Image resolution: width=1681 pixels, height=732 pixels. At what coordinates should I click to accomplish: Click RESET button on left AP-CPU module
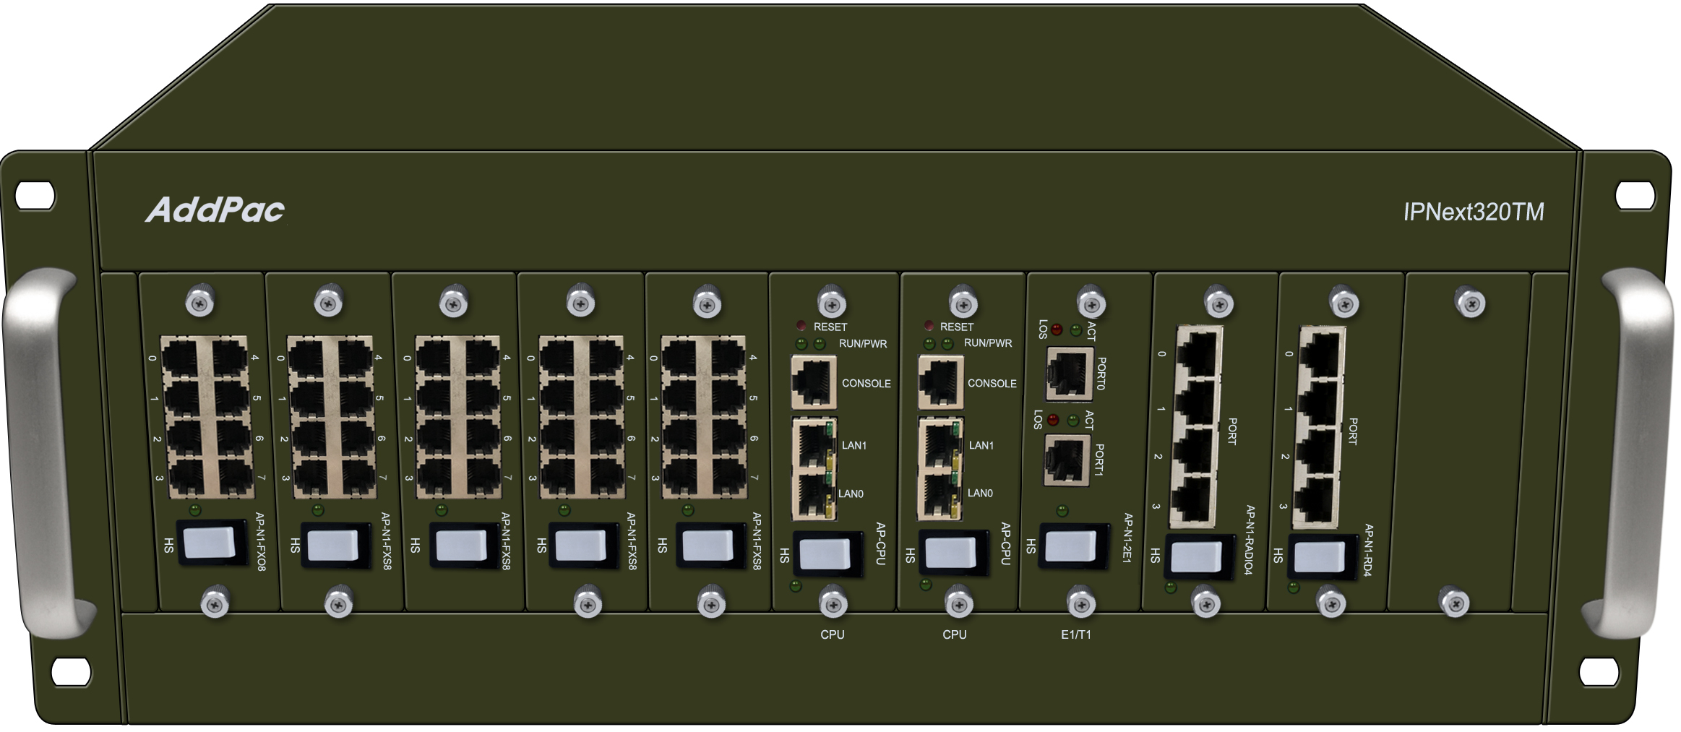(x=801, y=326)
